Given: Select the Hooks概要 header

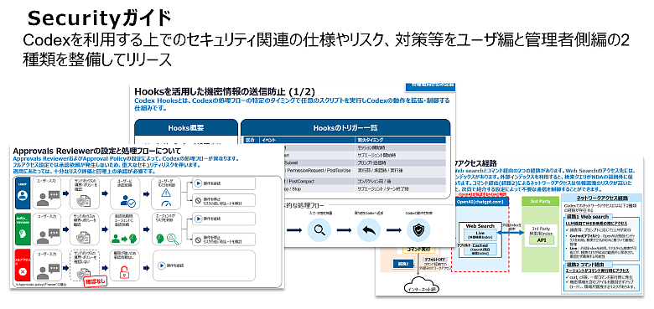Looking at the screenshot, I should [x=186, y=128].
